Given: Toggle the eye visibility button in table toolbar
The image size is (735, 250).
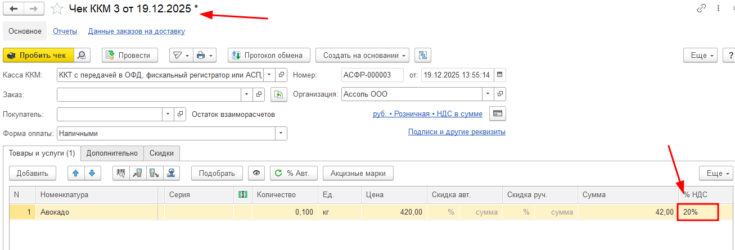Looking at the screenshot, I should (256, 173).
